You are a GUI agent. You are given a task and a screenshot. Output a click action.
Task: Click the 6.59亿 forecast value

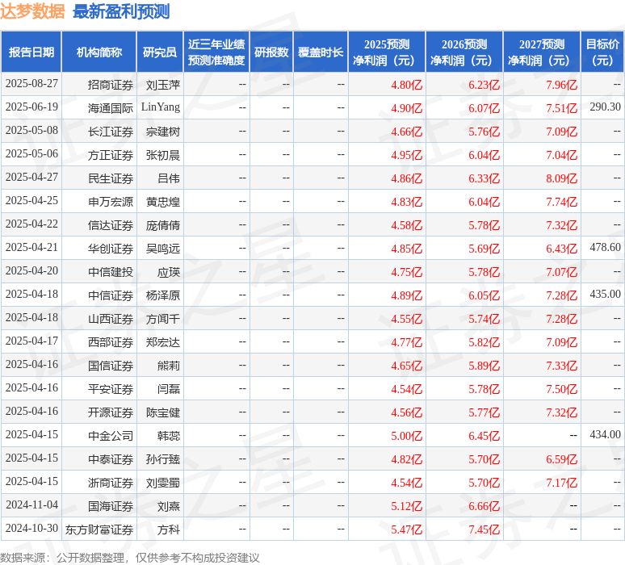[x=561, y=459]
